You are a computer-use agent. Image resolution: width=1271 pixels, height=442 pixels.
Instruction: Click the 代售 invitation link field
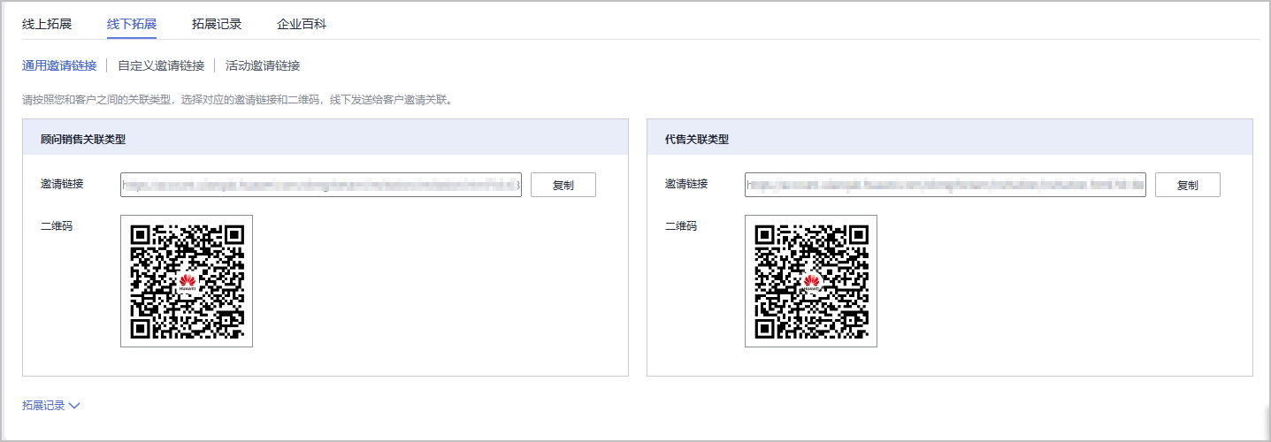click(x=946, y=185)
